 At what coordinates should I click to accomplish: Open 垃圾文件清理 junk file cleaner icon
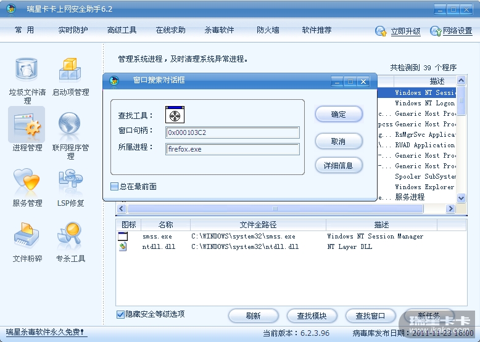tap(27, 70)
